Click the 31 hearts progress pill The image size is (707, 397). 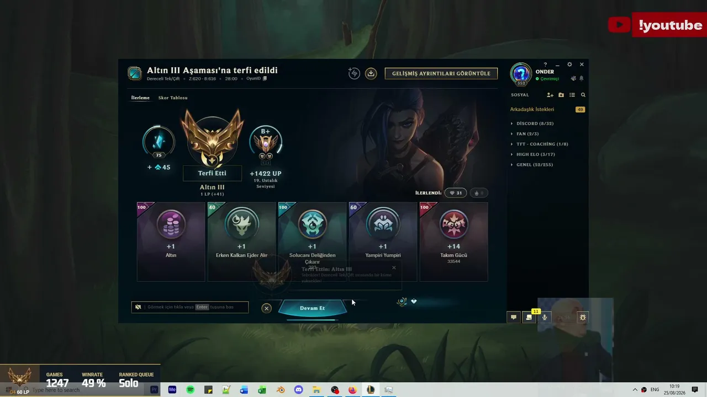click(x=456, y=193)
